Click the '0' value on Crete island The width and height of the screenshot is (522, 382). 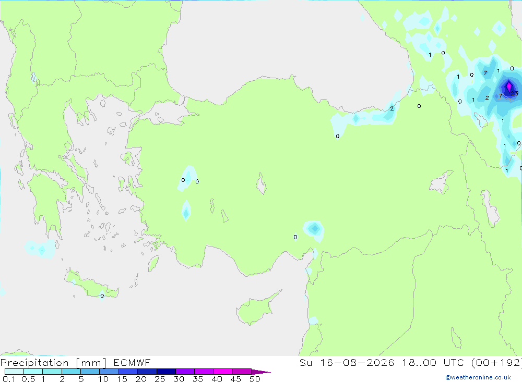pos(102,296)
